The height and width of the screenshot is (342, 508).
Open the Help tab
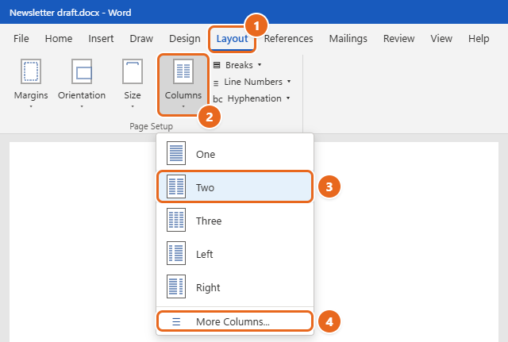click(x=479, y=39)
